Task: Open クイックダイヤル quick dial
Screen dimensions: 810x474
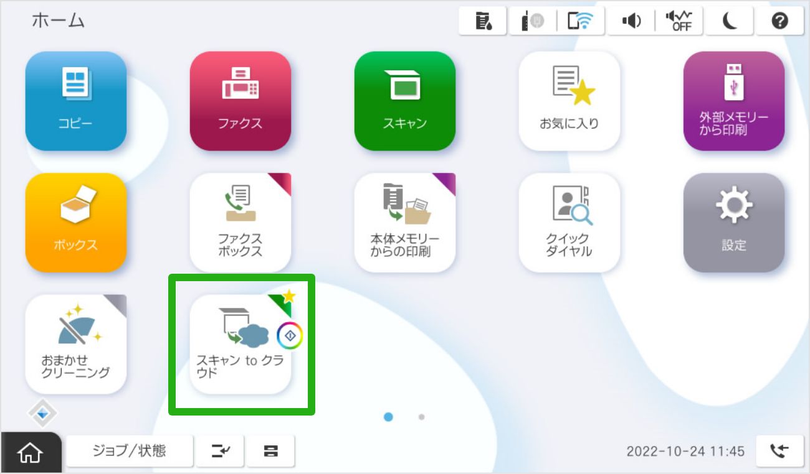Action: [x=569, y=223]
